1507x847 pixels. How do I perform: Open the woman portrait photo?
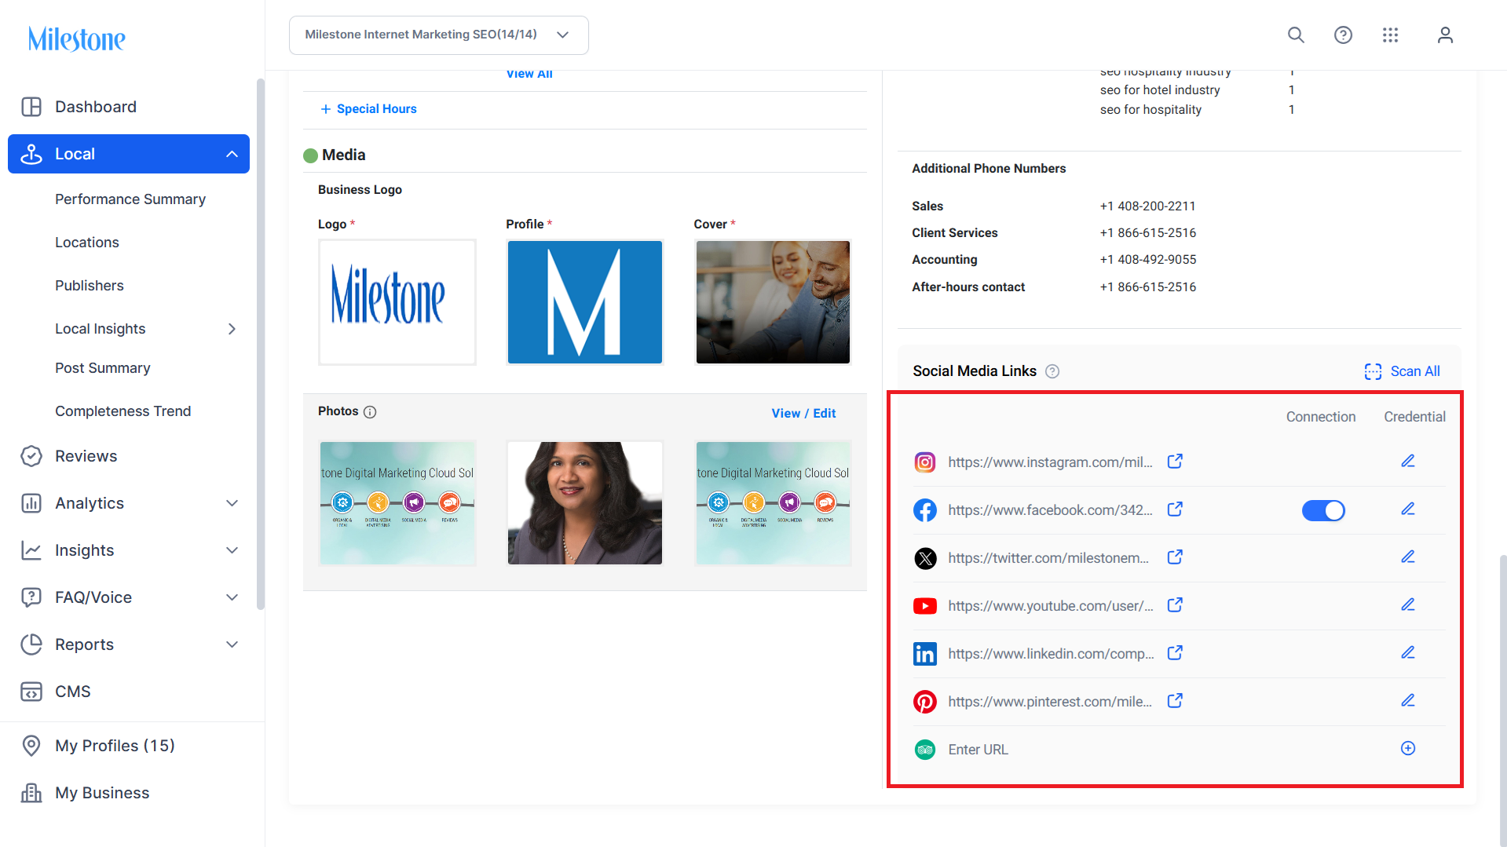coord(585,503)
